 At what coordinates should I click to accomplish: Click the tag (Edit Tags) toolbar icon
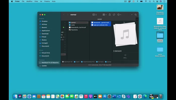point(114,15)
